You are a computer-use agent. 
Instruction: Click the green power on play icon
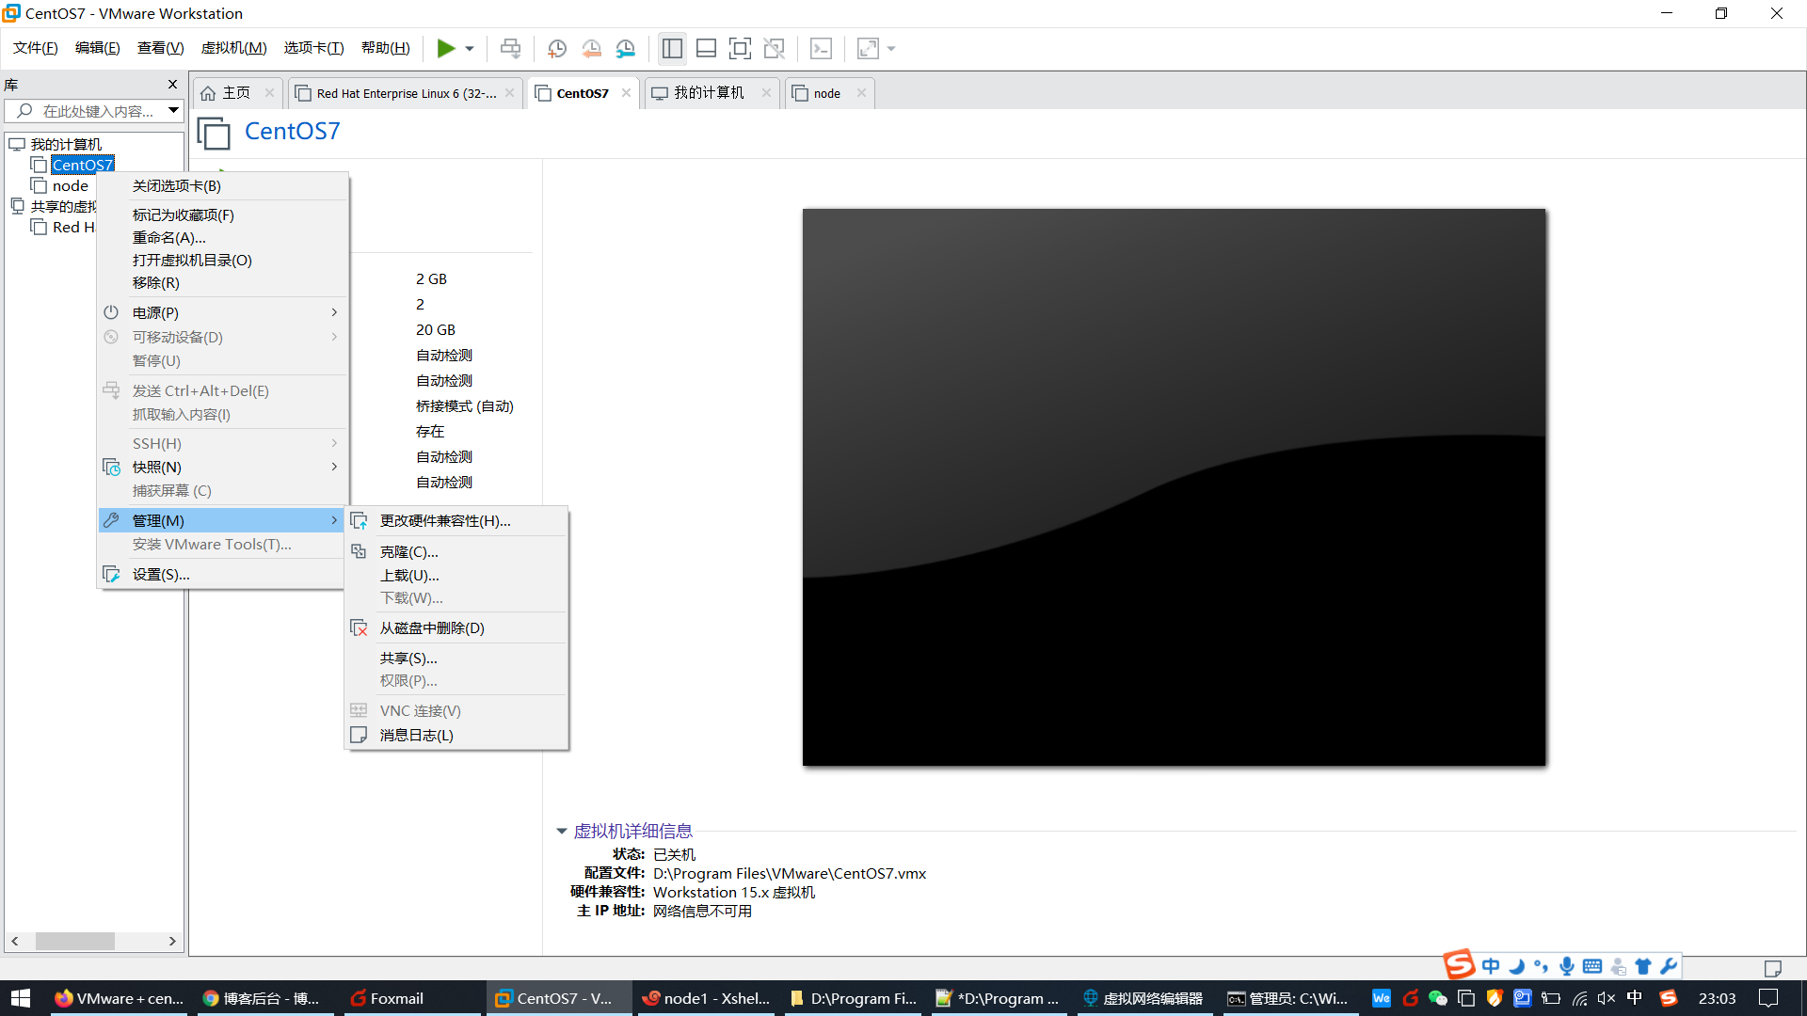click(x=445, y=48)
